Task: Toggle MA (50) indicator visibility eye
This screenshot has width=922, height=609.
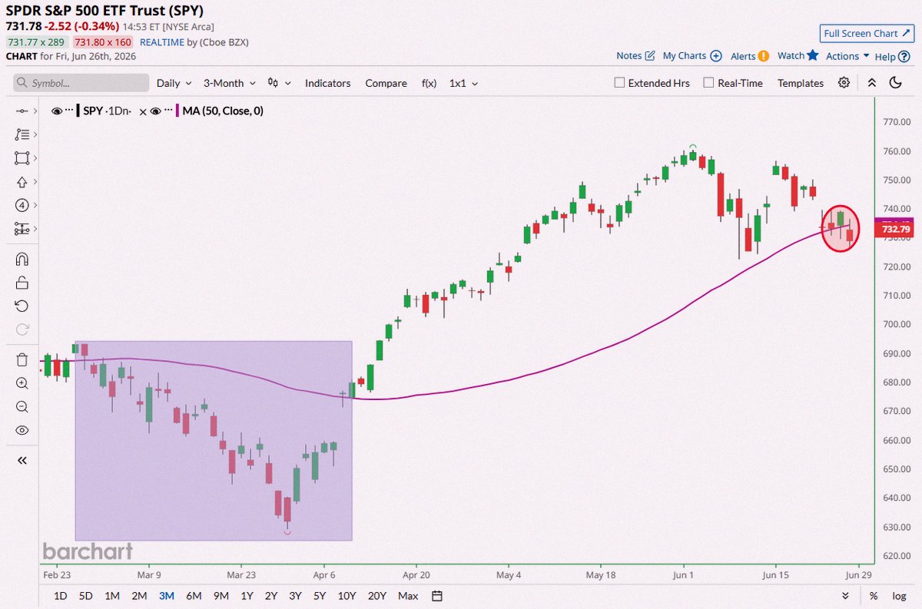Action: coord(155,111)
